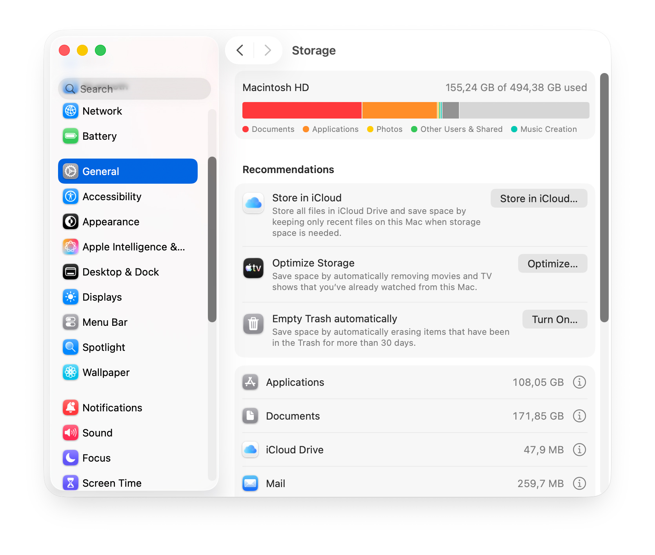
Task: Click the Recommendations heading
Action: (x=288, y=170)
